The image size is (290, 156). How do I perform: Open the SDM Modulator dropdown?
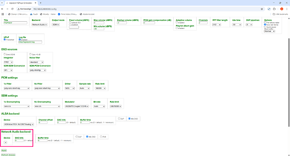pos(77,107)
